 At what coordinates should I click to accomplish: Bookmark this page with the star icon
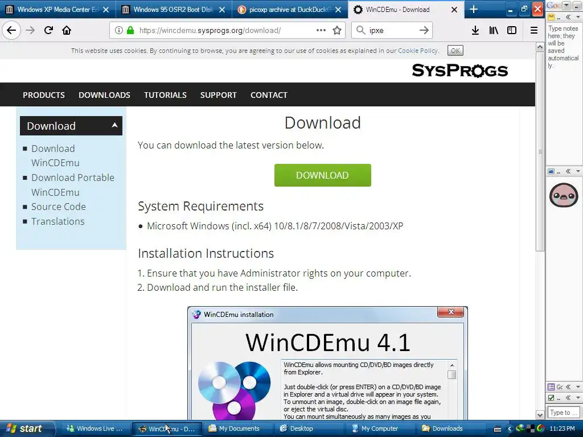pos(337,30)
